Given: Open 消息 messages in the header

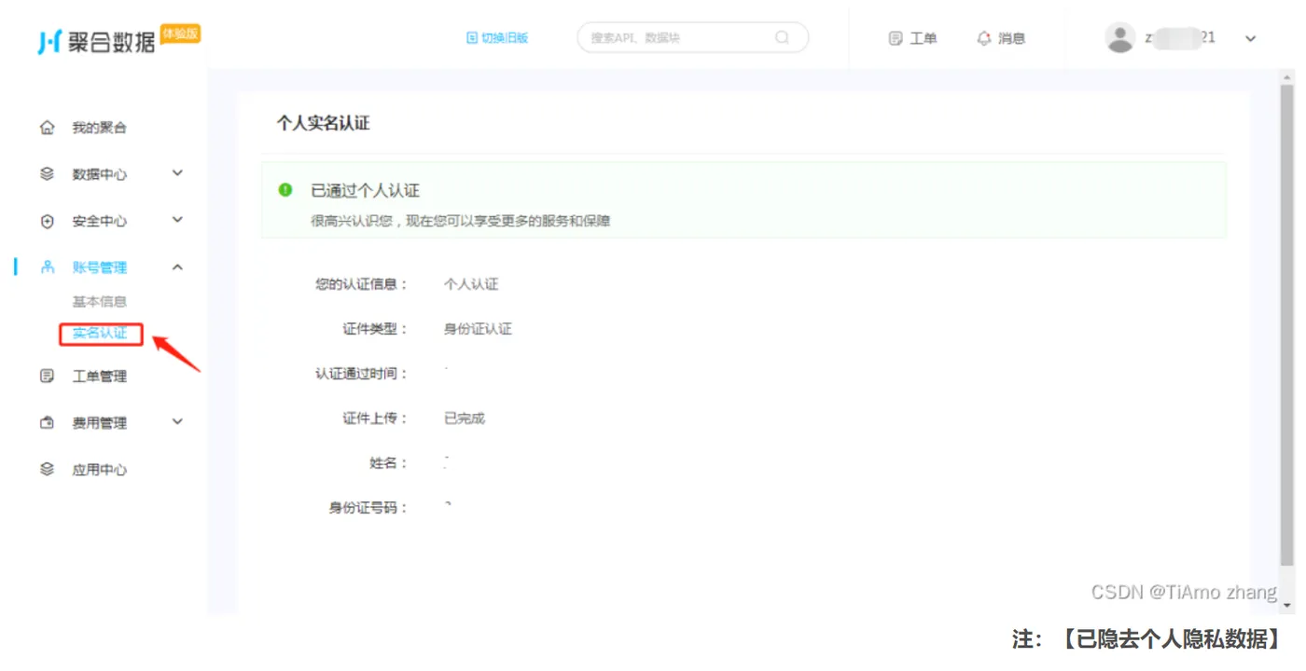Looking at the screenshot, I should pos(1011,38).
